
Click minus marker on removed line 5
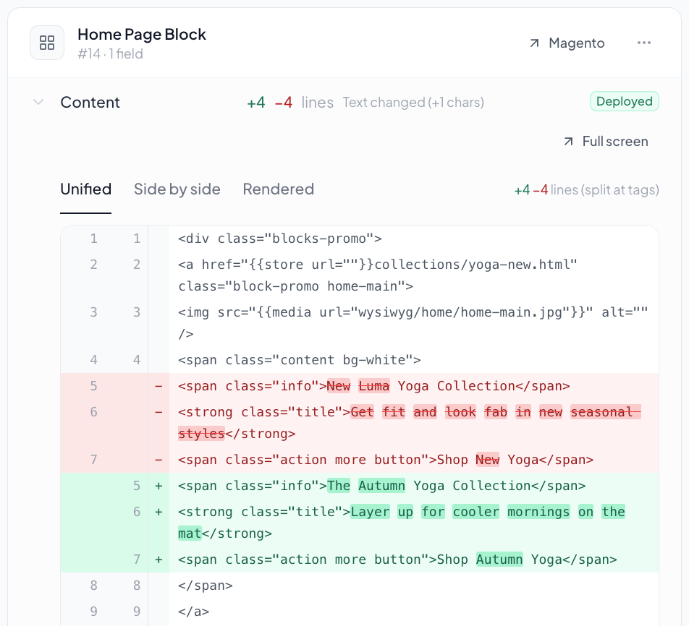(158, 386)
